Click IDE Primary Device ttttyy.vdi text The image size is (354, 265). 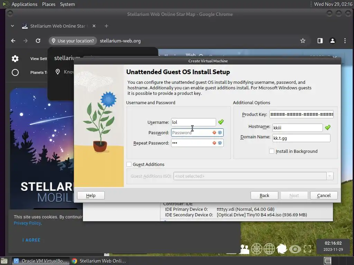coord(245,209)
